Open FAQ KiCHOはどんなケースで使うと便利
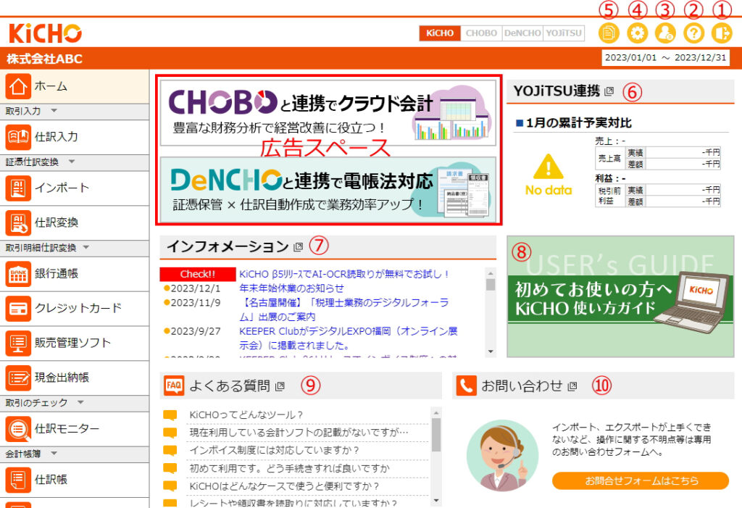742x508 pixels. pos(284,486)
